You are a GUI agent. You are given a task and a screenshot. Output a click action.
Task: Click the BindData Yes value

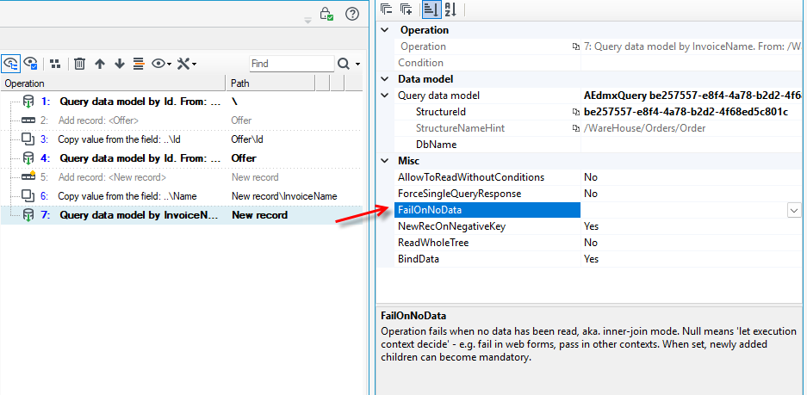(x=592, y=259)
